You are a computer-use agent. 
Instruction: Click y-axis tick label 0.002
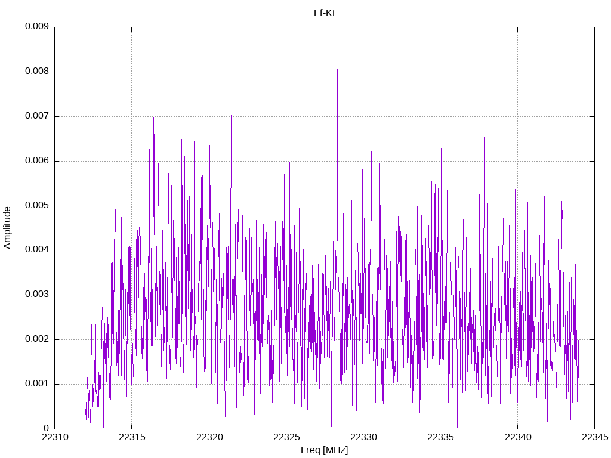pyautogui.click(x=37, y=339)
